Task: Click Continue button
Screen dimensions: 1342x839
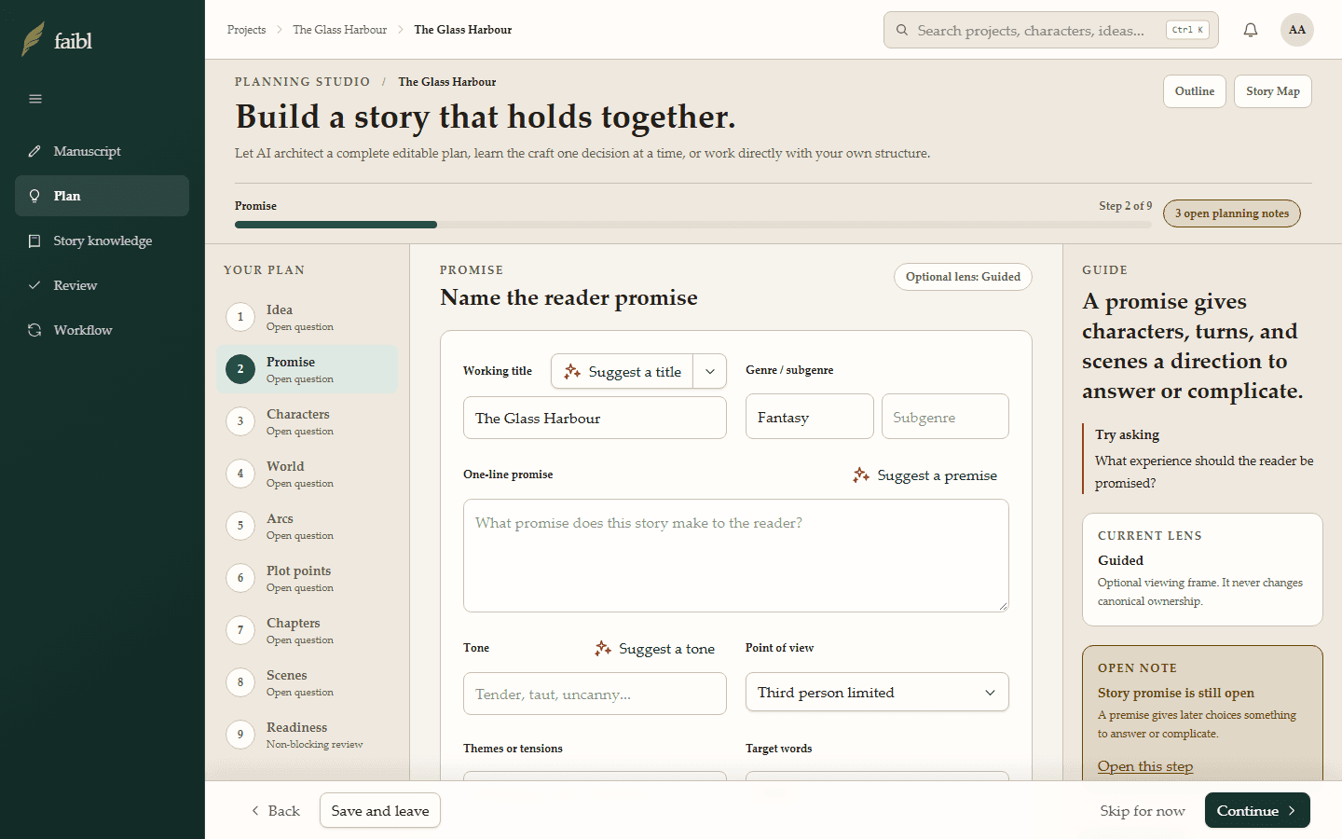Action: [x=1257, y=811]
